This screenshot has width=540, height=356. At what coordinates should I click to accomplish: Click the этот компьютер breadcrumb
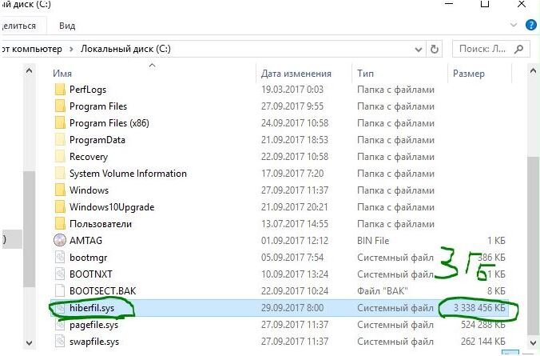31,49
